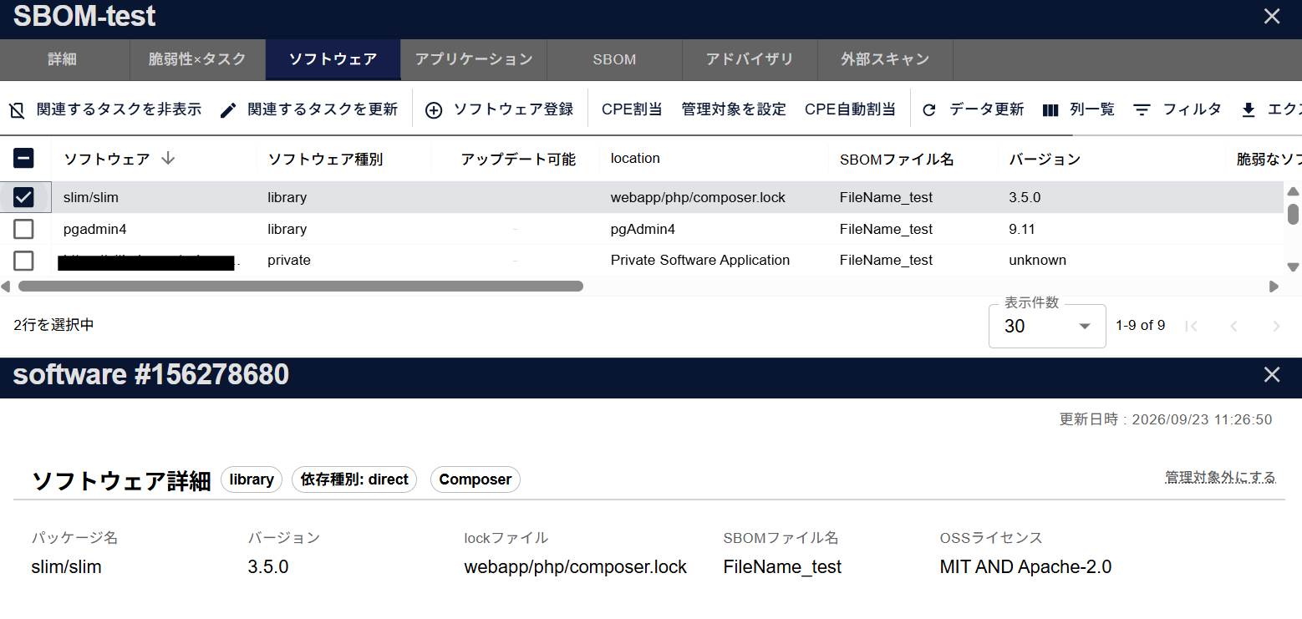Click the 管理対象外にする link
This screenshot has height=619, width=1302.
[x=1220, y=478]
